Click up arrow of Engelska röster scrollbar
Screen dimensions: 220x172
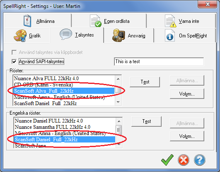[x=119, y=121]
